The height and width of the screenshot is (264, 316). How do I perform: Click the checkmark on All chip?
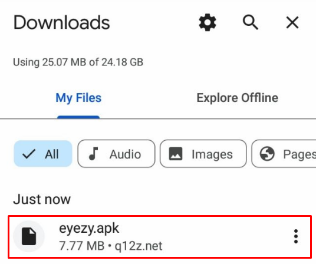point(29,154)
